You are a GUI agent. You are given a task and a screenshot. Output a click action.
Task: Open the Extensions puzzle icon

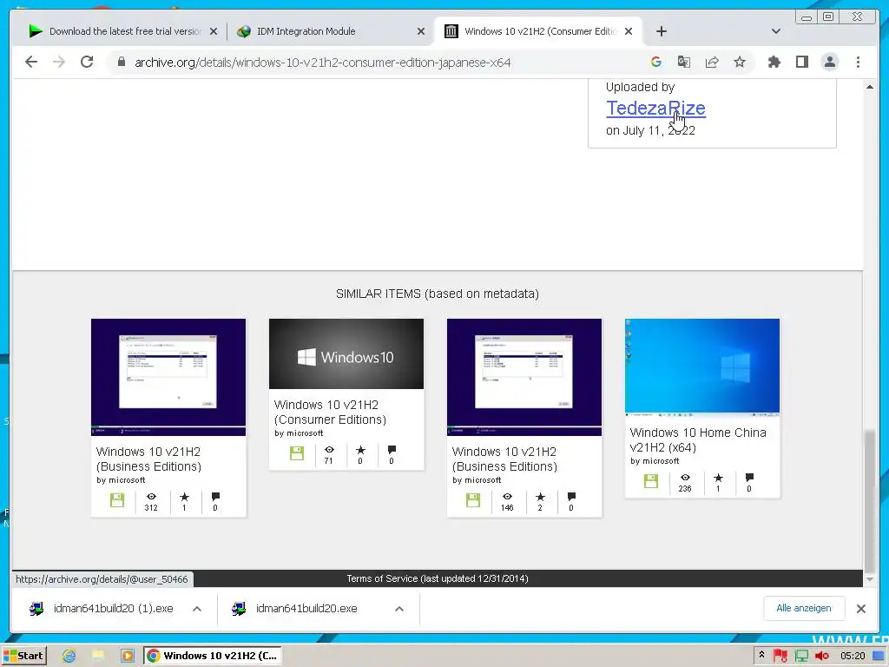coord(774,62)
